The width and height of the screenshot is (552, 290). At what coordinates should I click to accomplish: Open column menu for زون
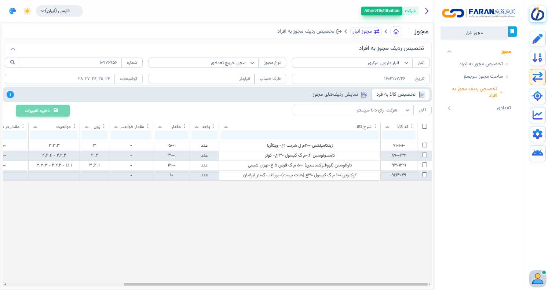104,126
